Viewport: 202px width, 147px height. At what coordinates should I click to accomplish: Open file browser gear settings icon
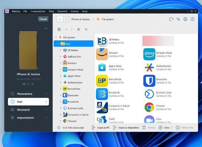(x=59, y=29)
